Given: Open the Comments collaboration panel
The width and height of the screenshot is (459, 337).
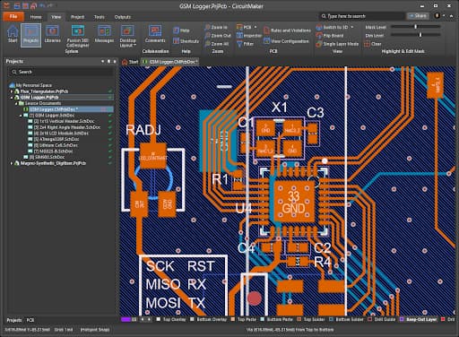Looking at the screenshot, I should pyautogui.click(x=155, y=34).
